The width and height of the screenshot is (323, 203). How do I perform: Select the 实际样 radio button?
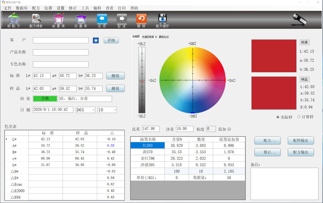278,117
